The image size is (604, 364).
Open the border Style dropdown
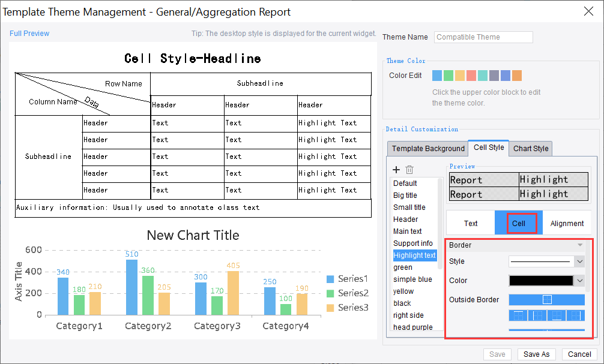[x=579, y=261]
